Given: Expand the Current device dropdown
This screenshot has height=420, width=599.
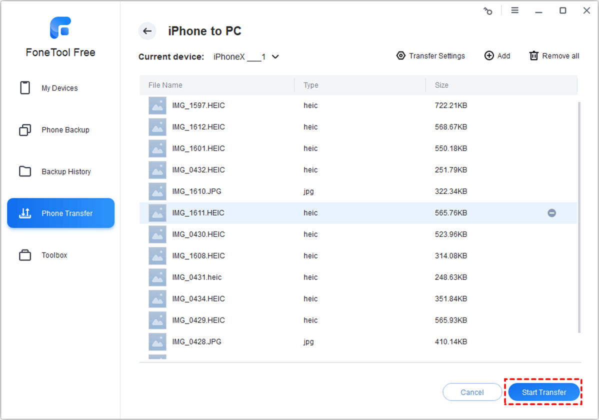Looking at the screenshot, I should point(275,57).
